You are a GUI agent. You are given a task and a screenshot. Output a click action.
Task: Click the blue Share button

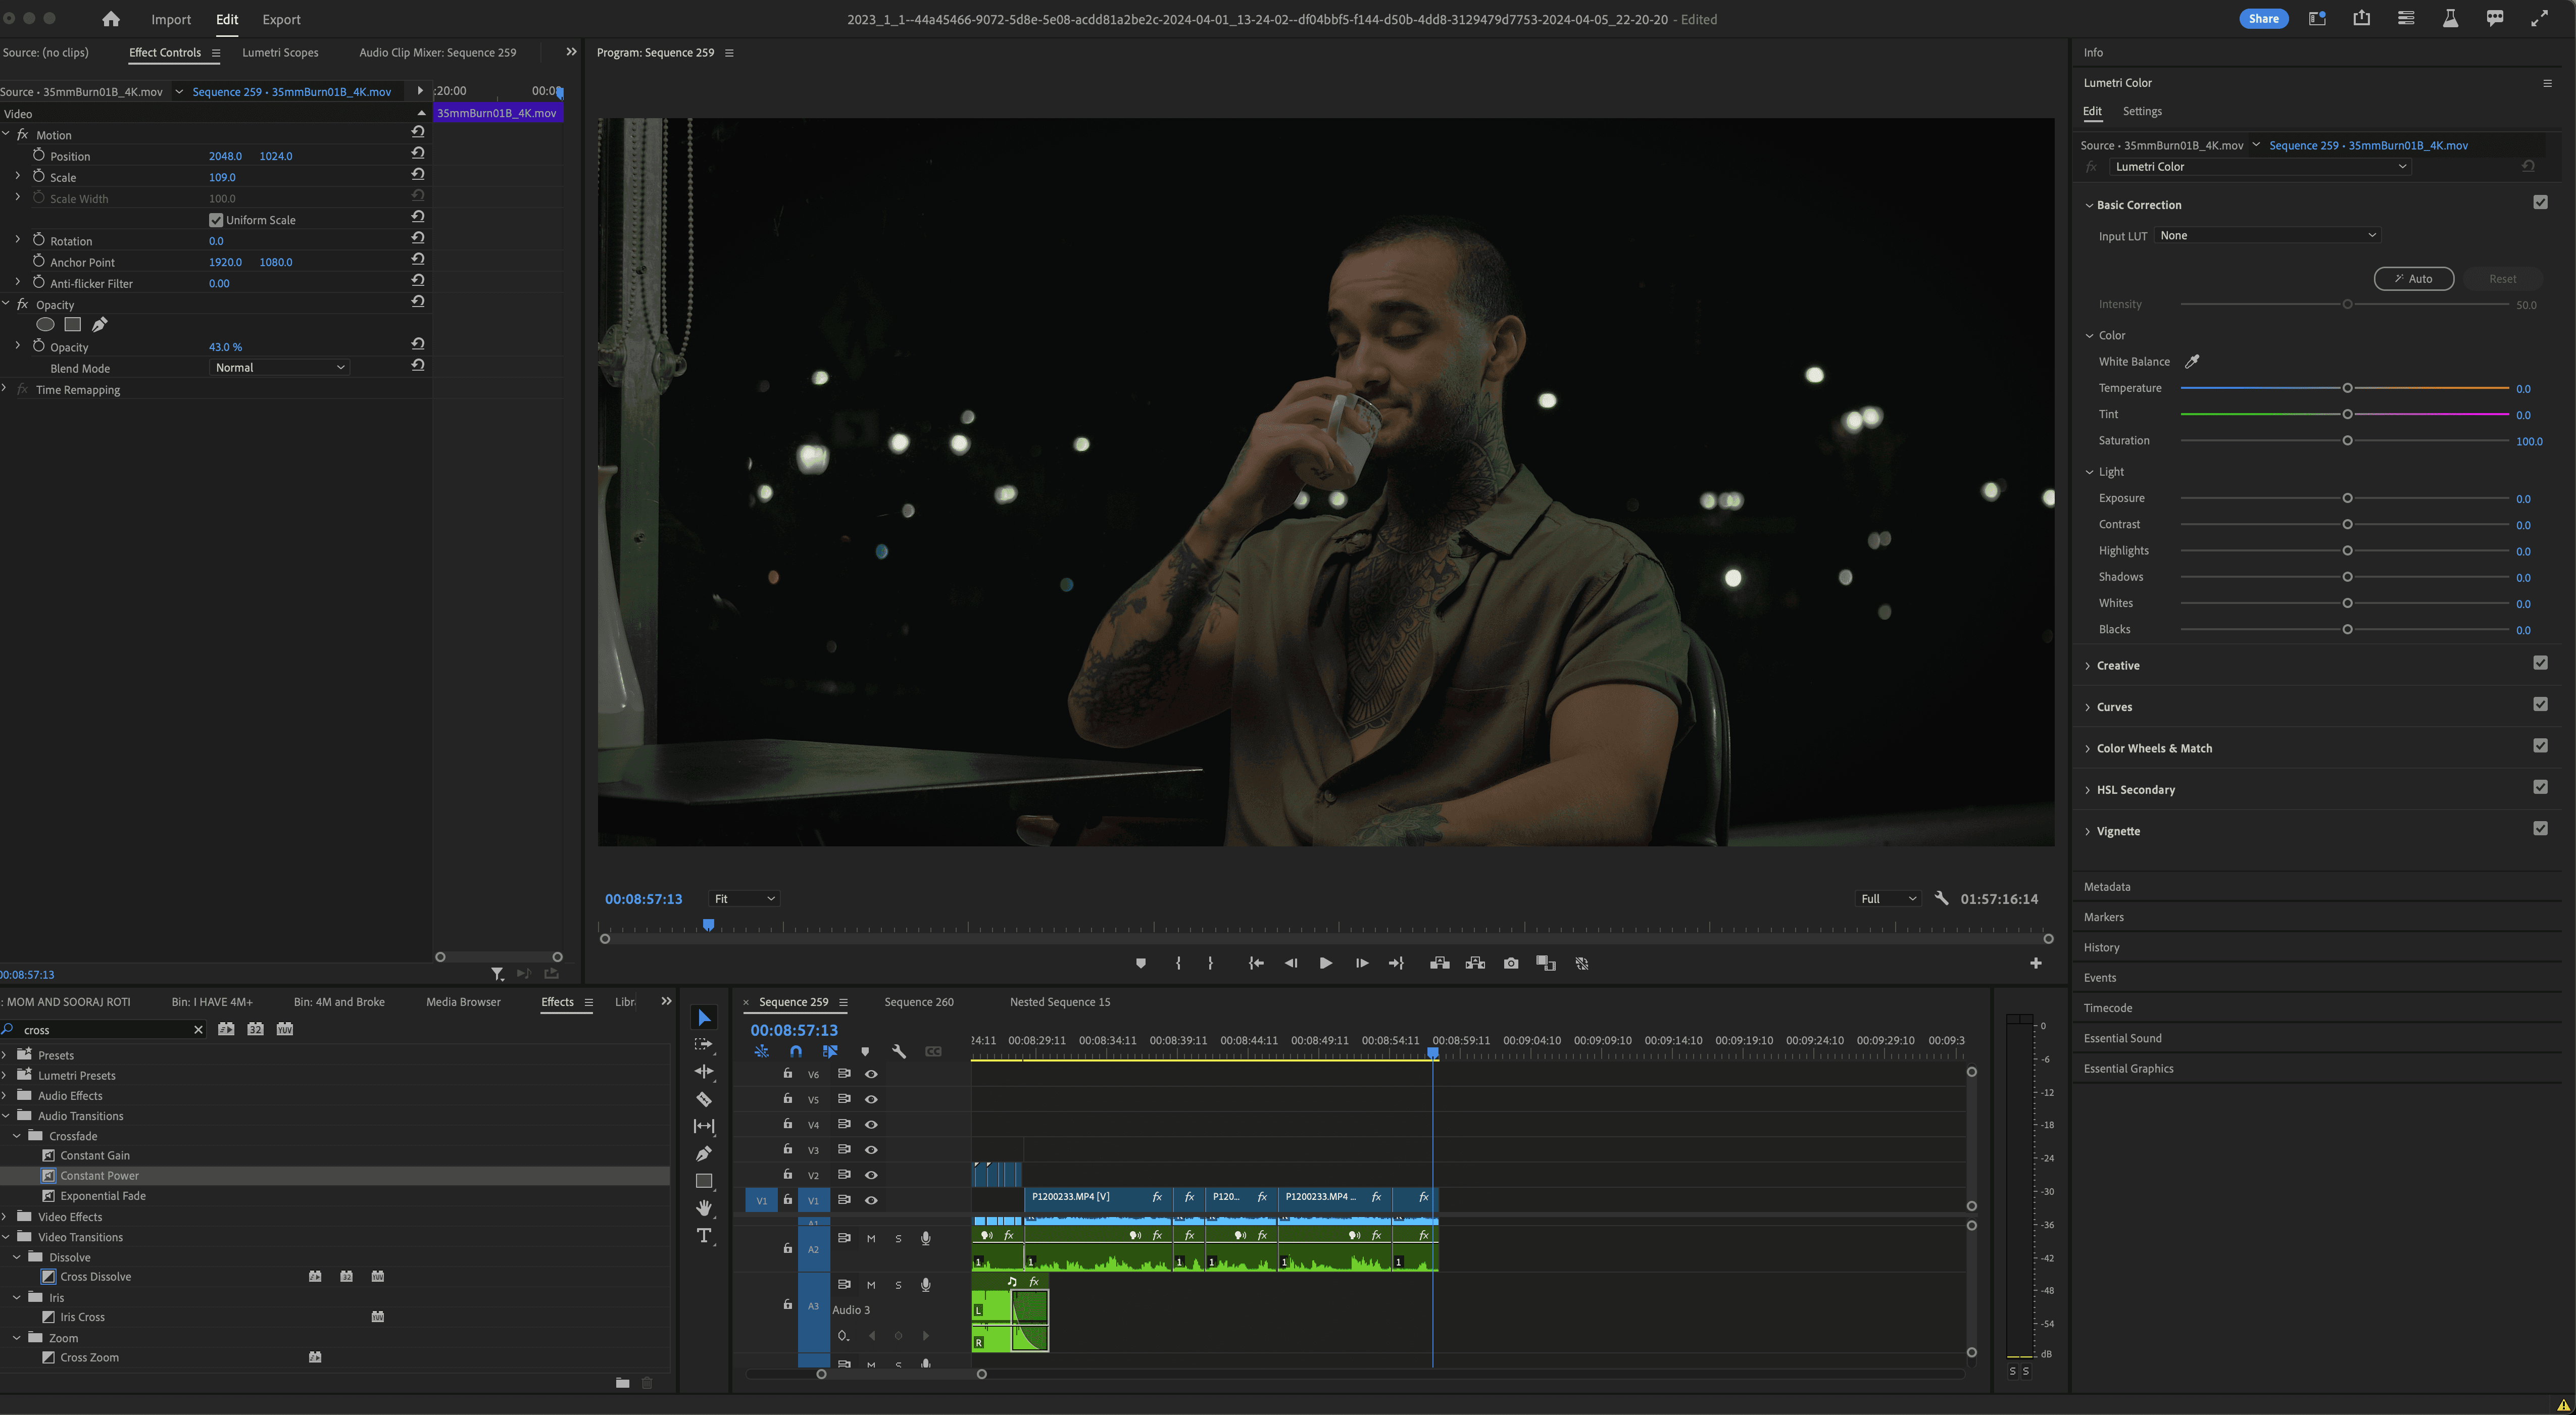pyautogui.click(x=2263, y=18)
